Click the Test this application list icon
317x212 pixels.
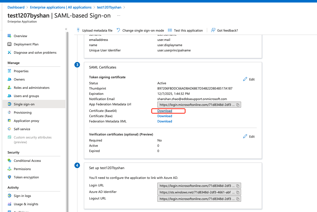(x=170, y=30)
